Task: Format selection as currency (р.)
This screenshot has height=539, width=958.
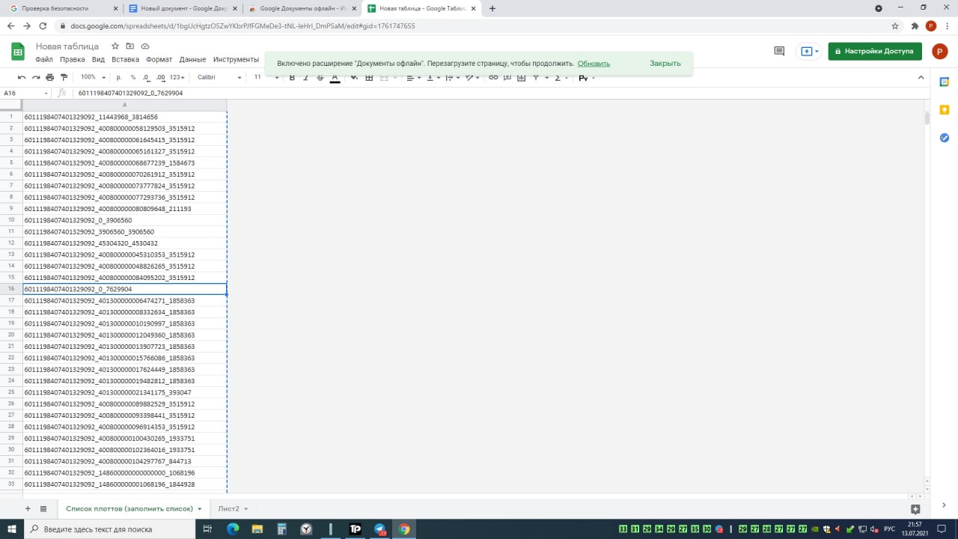Action: [119, 77]
